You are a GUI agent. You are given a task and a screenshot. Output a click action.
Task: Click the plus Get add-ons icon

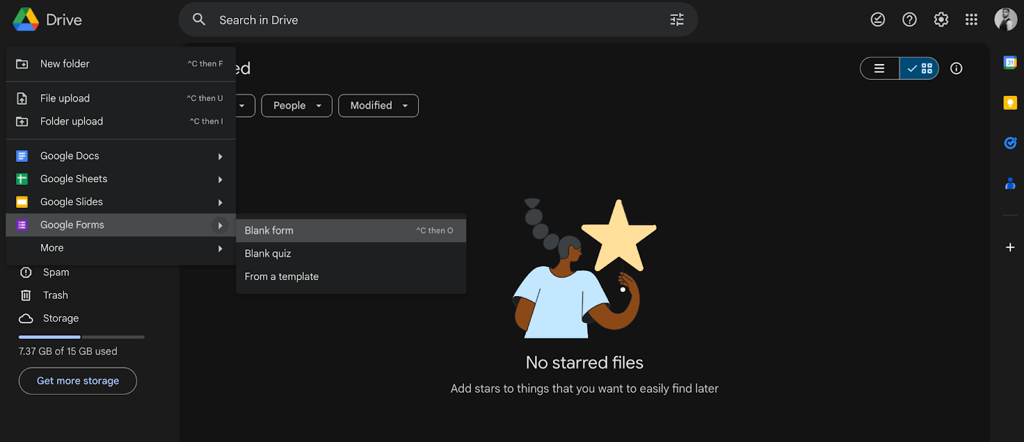pyautogui.click(x=1011, y=248)
